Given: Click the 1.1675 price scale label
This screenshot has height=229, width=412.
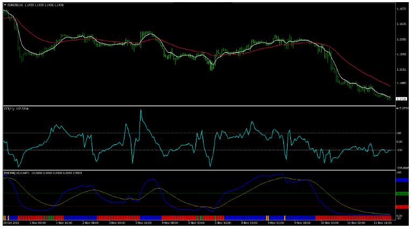Looking at the screenshot, I should point(401,9).
